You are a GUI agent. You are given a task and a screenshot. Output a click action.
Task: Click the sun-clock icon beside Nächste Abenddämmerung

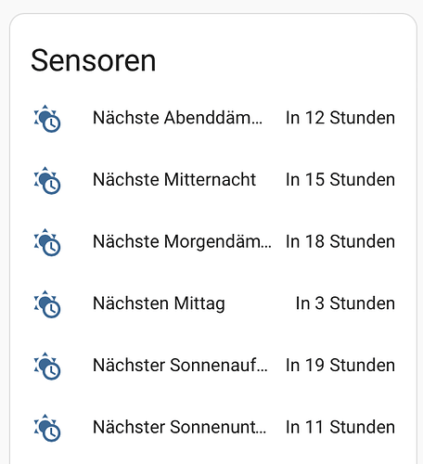[47, 119]
